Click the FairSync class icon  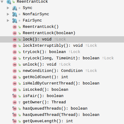(15, 21)
